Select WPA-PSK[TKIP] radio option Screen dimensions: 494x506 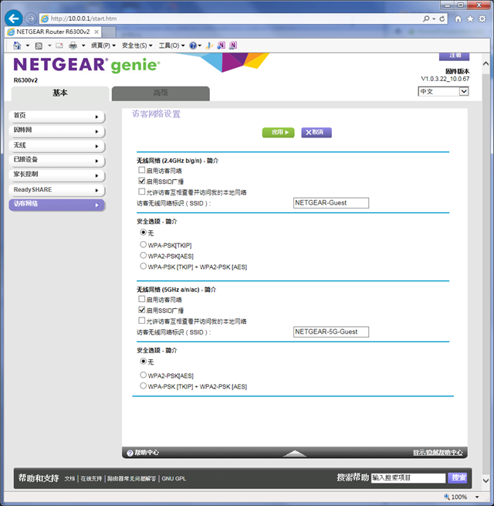tap(143, 245)
